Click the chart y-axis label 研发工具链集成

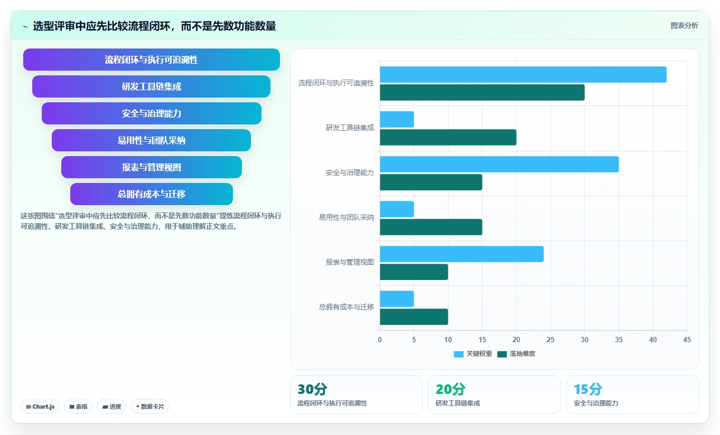click(x=350, y=128)
